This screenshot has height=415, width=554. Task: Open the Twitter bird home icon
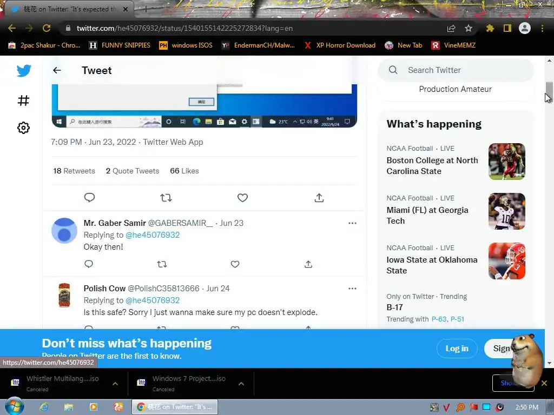click(24, 71)
